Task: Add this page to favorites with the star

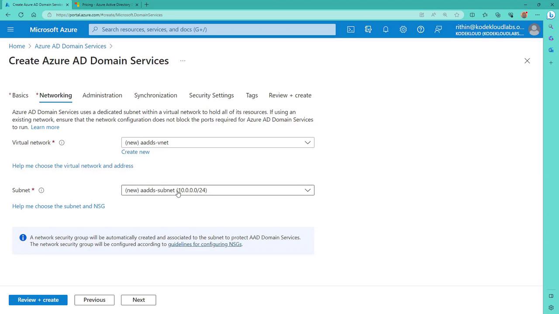Action: click(457, 15)
